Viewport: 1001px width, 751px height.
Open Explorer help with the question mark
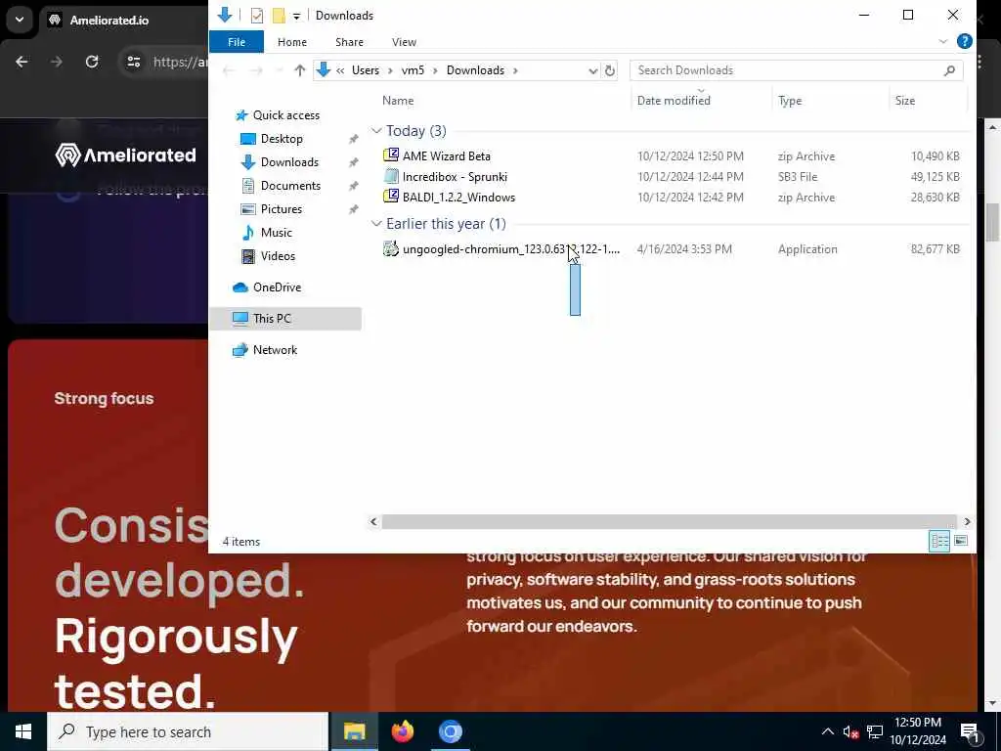coord(965,41)
